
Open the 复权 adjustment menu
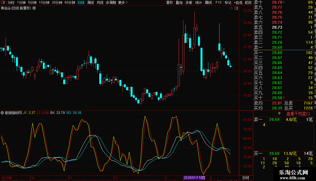169,3
